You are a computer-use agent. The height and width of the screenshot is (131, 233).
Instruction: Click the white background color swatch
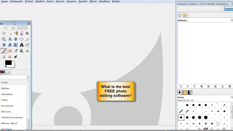click(x=14, y=66)
